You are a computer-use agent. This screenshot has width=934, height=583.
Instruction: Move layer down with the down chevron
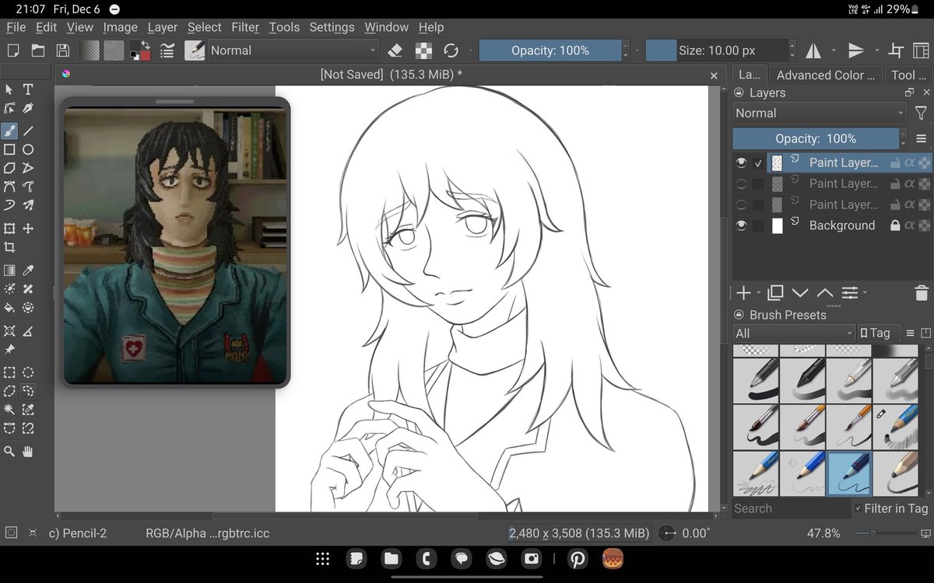[x=800, y=293]
